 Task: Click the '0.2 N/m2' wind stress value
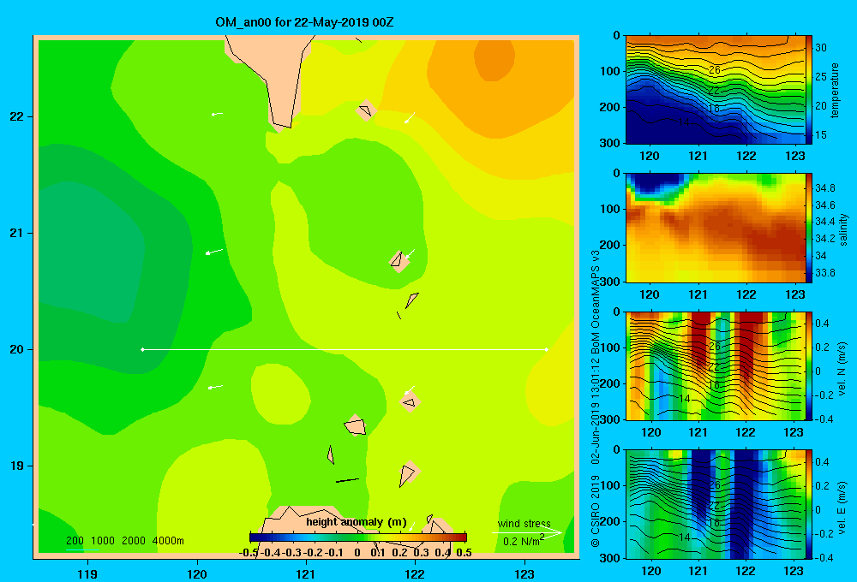[x=523, y=541]
